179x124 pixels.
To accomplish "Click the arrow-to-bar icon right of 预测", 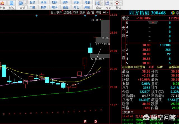I will pos(104,13).
